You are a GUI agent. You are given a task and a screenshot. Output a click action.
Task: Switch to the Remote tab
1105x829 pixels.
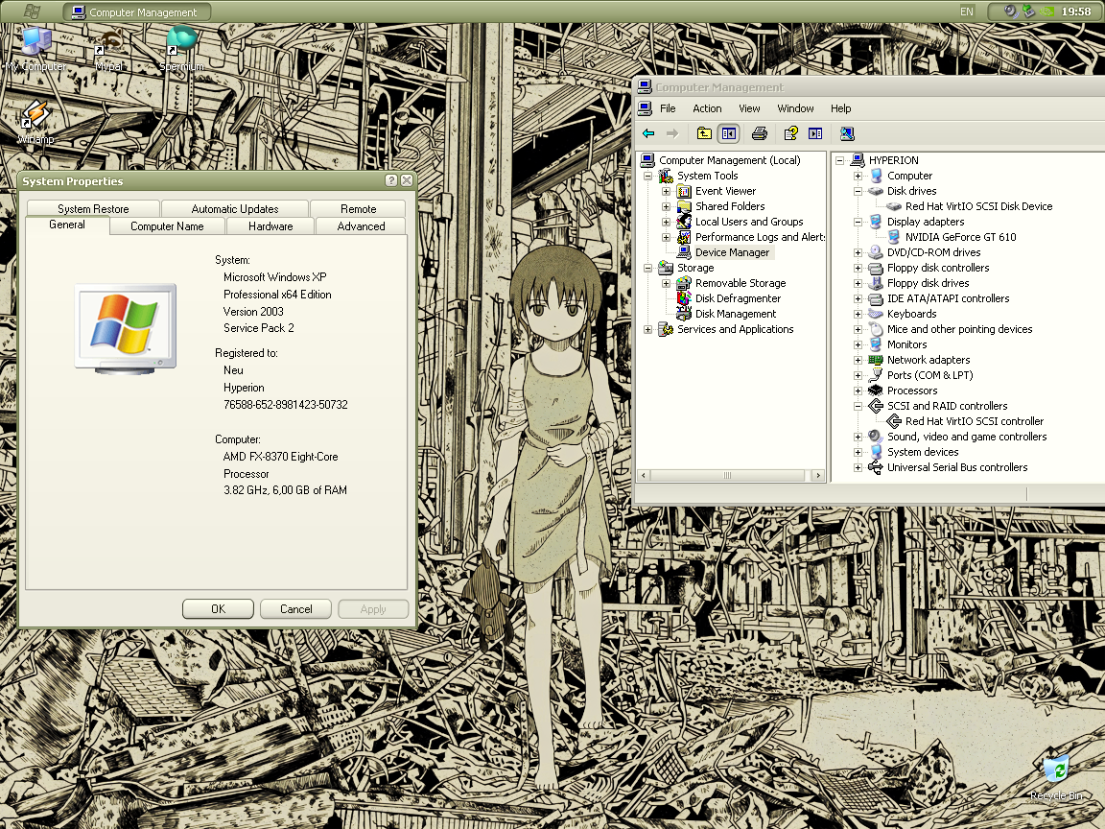(x=358, y=208)
